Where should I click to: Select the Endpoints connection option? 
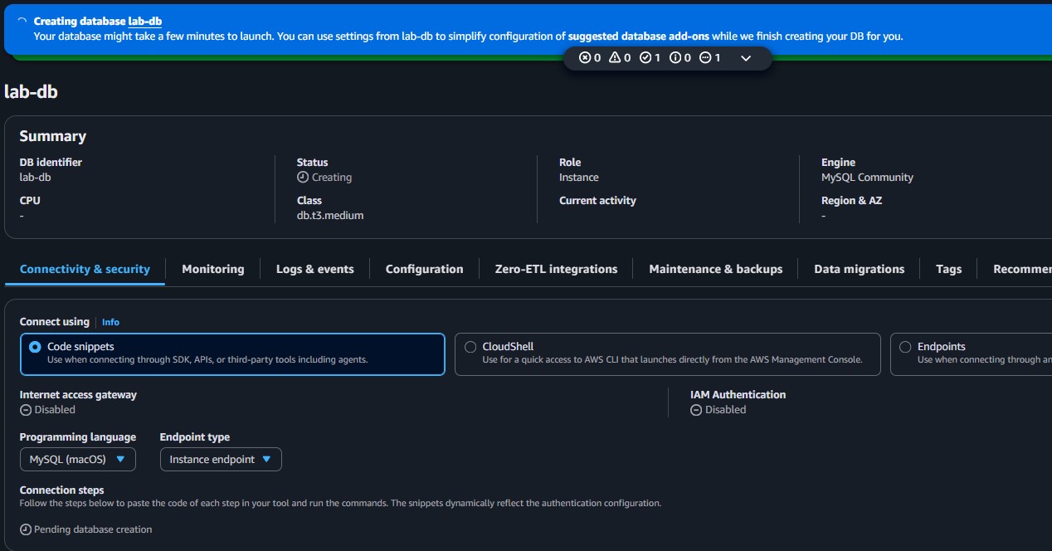pos(904,347)
